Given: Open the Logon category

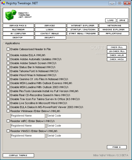Looking at the screenshot, I should [x=50, y=29].
